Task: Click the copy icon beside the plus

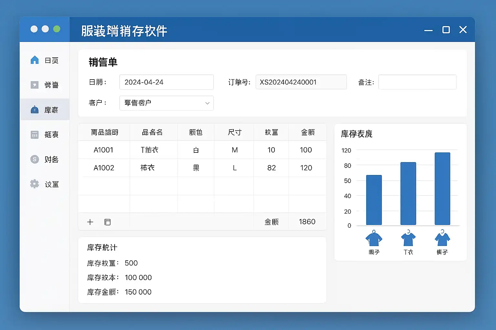Action: click(x=108, y=222)
